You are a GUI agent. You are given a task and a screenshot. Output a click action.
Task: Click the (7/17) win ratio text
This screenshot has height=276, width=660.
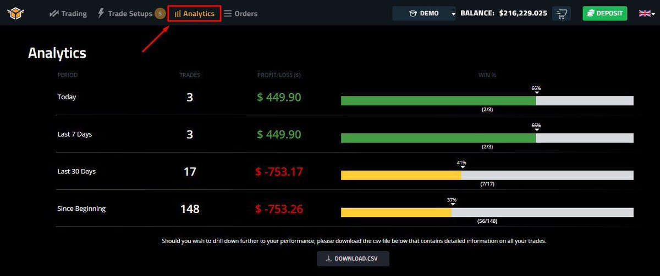pyautogui.click(x=487, y=184)
